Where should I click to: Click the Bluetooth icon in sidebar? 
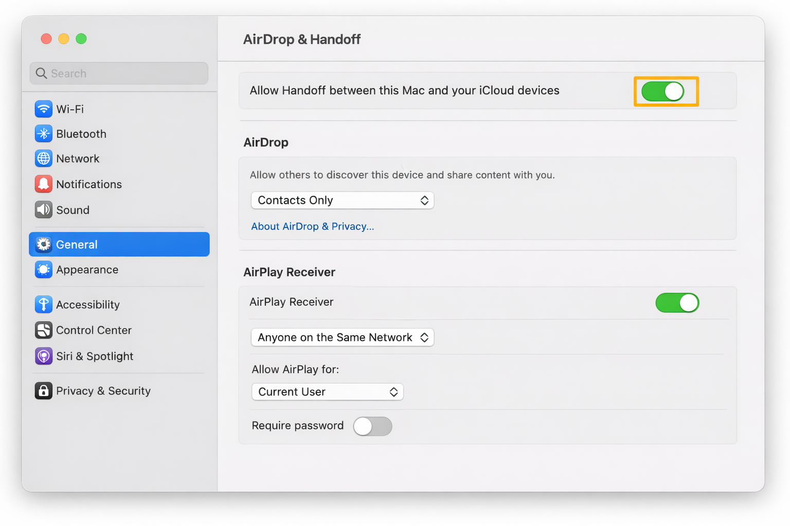44,134
